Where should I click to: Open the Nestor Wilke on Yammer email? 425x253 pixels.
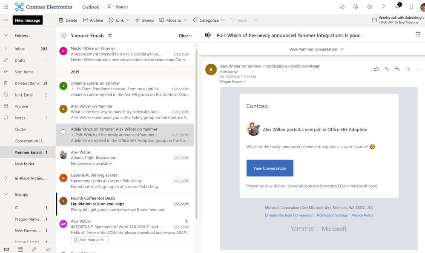point(125,54)
